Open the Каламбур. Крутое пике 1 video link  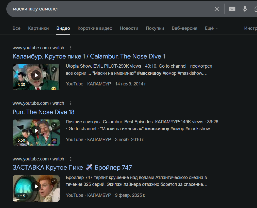[89, 56]
